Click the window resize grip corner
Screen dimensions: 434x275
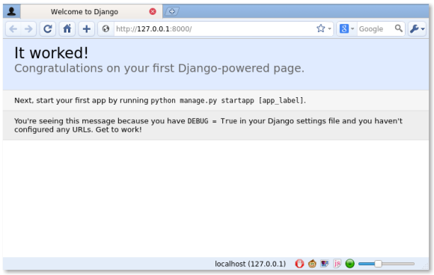[424, 266]
